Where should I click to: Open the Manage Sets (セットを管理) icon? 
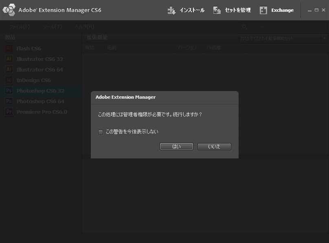pyautogui.click(x=217, y=10)
